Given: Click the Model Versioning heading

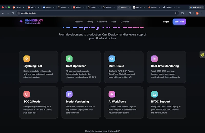Looking at the screenshot, I should click(77, 102).
